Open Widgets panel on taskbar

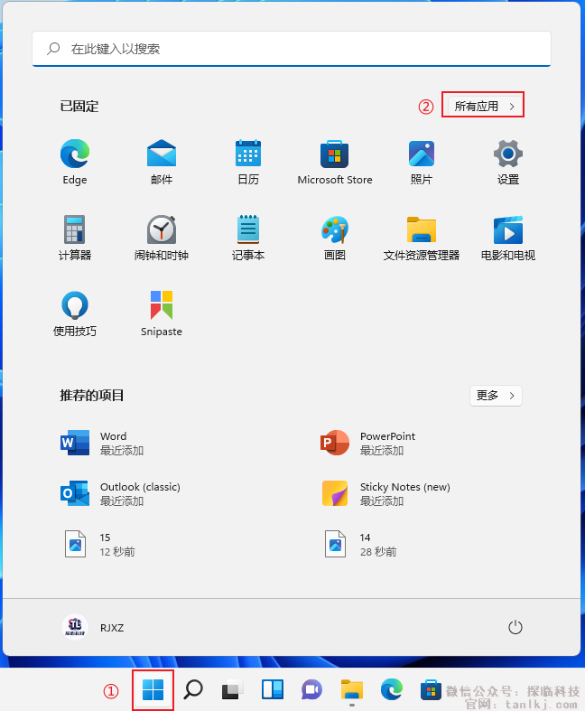273,689
